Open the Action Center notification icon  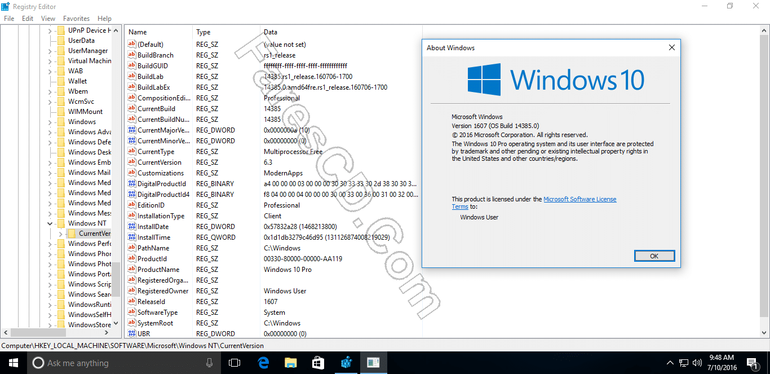click(x=752, y=363)
